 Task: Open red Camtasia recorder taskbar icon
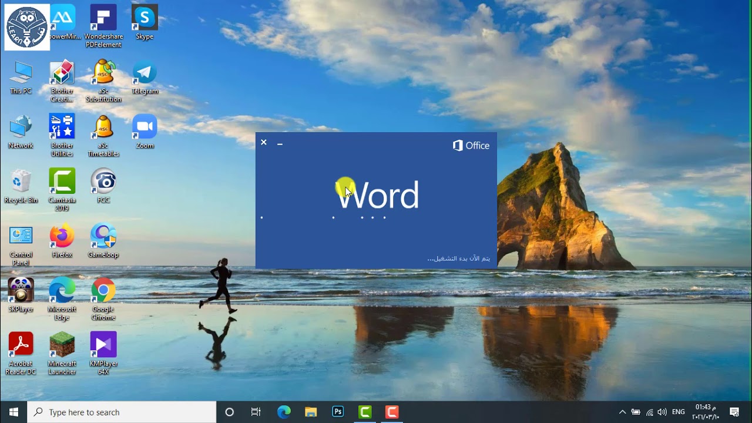pos(392,412)
